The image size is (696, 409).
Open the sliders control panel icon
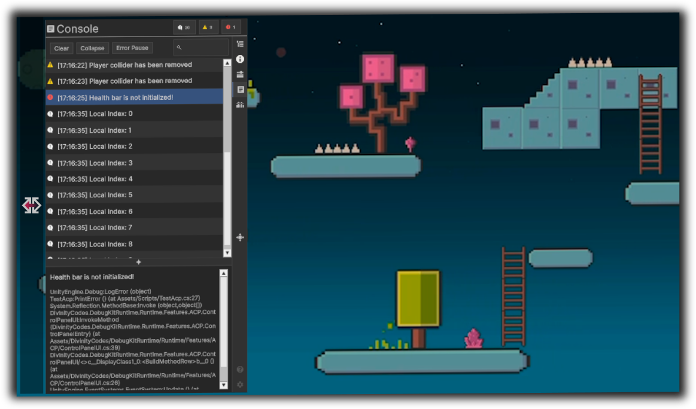(x=240, y=74)
